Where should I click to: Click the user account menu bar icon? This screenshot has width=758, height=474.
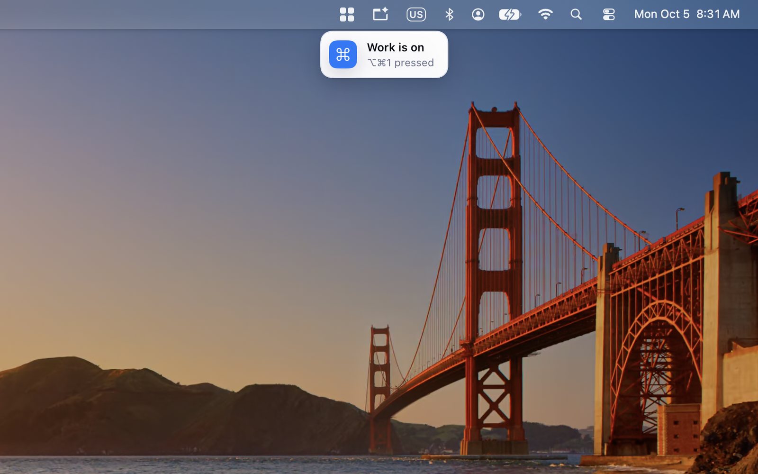click(478, 14)
